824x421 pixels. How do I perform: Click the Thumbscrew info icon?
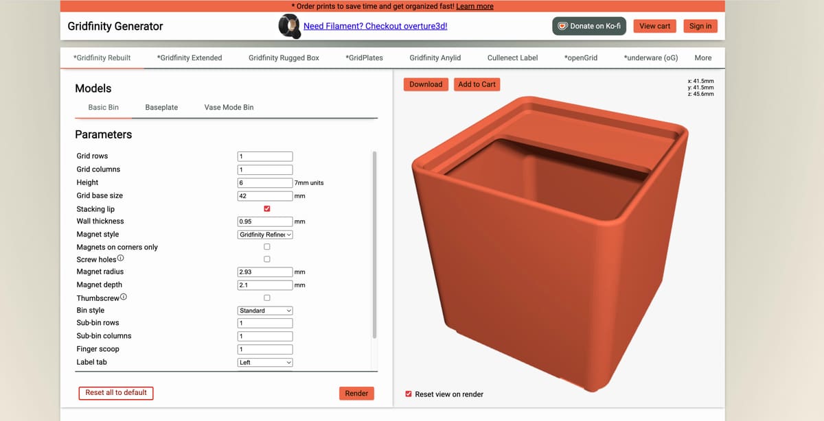[124, 297]
